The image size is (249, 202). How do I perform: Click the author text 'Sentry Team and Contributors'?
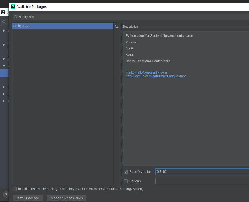coord(148,61)
